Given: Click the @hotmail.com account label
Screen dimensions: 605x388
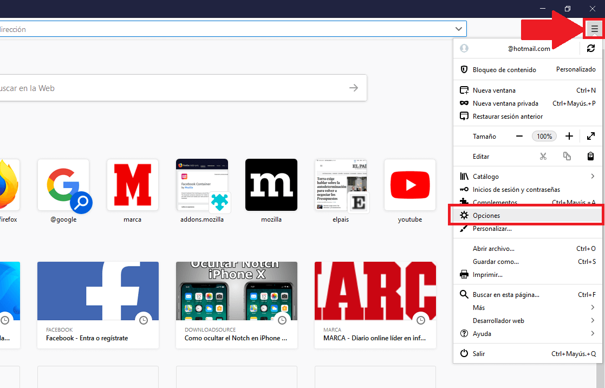Looking at the screenshot, I should [x=529, y=49].
